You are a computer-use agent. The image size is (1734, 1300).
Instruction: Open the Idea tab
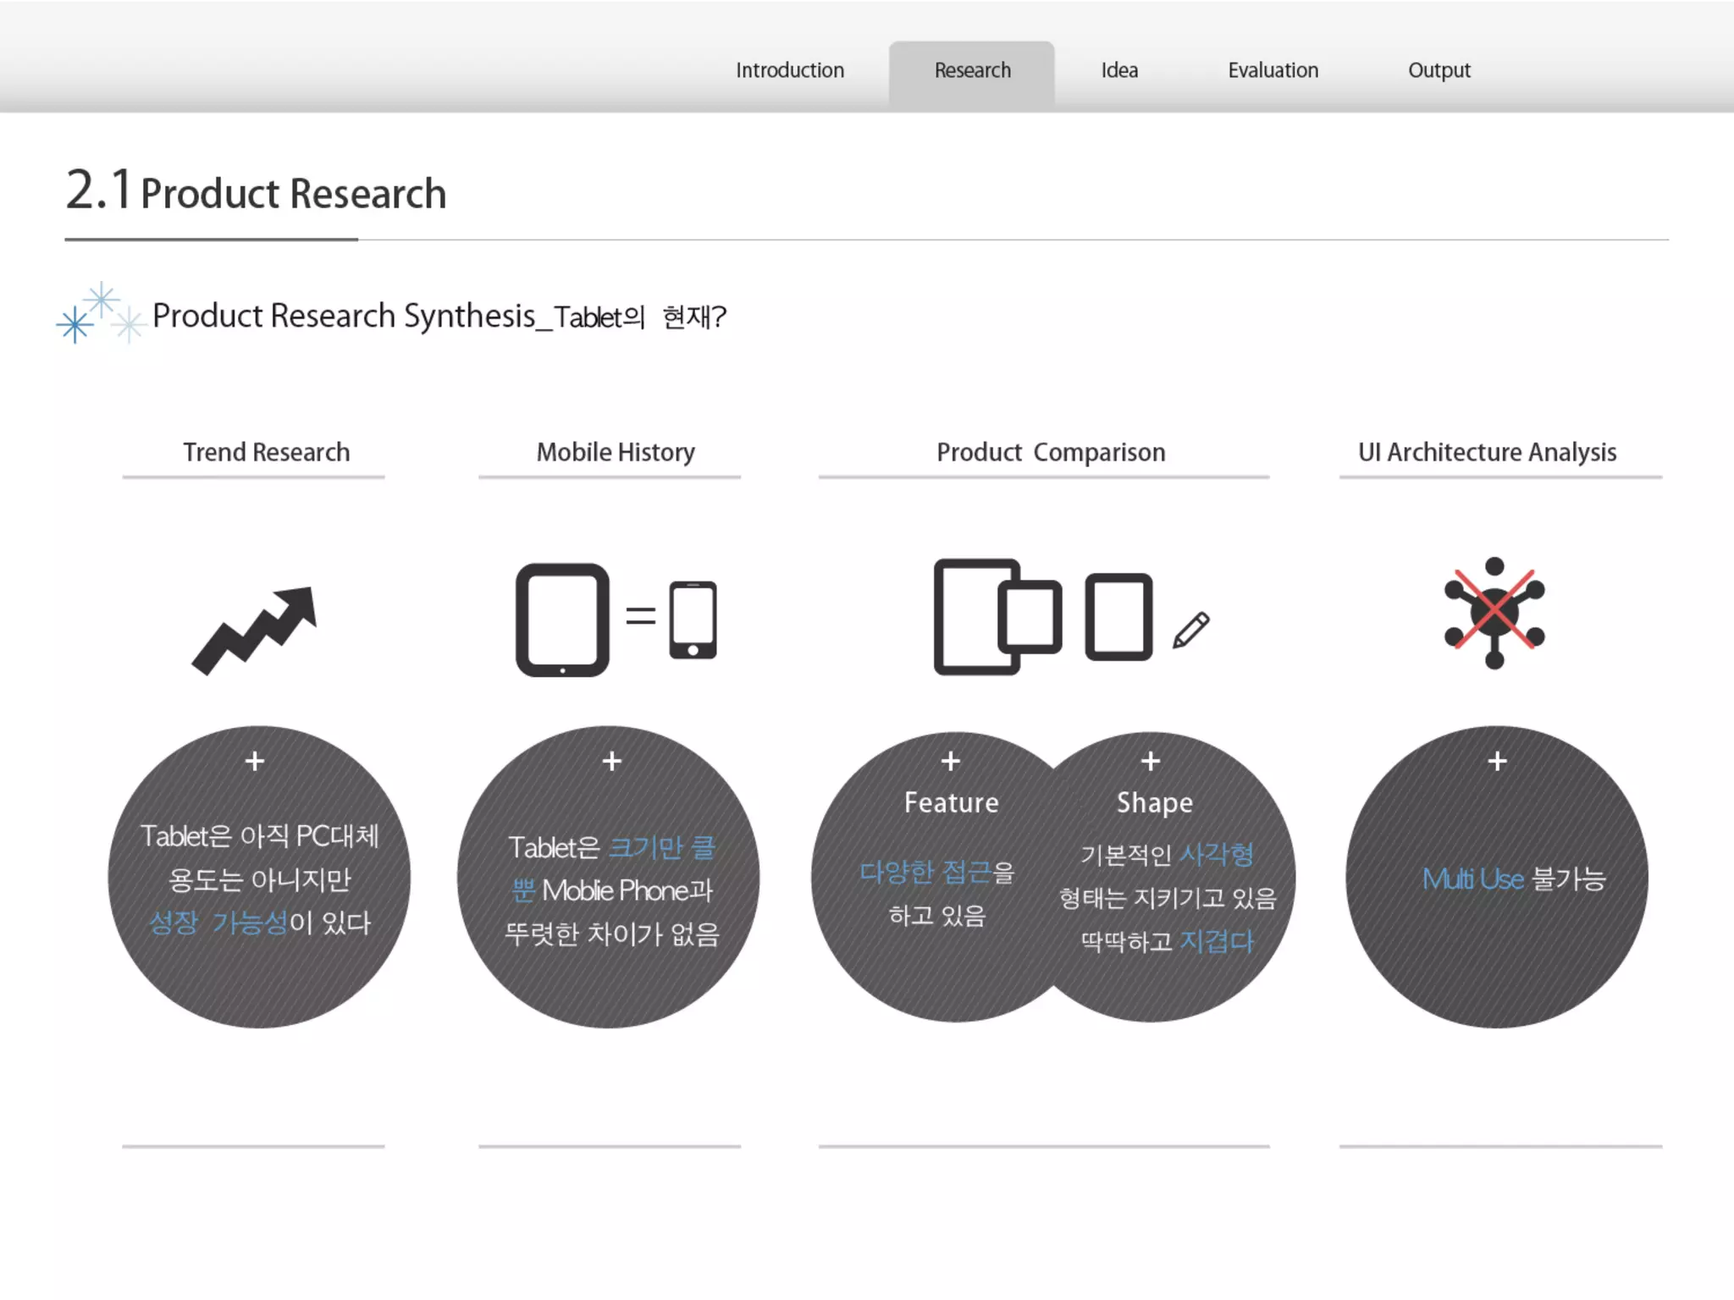coord(1119,70)
